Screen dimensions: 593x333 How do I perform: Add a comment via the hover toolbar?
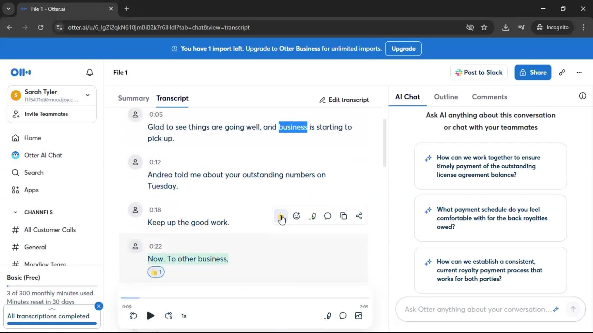point(328,216)
